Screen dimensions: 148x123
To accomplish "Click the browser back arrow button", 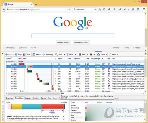I will 4,9.
